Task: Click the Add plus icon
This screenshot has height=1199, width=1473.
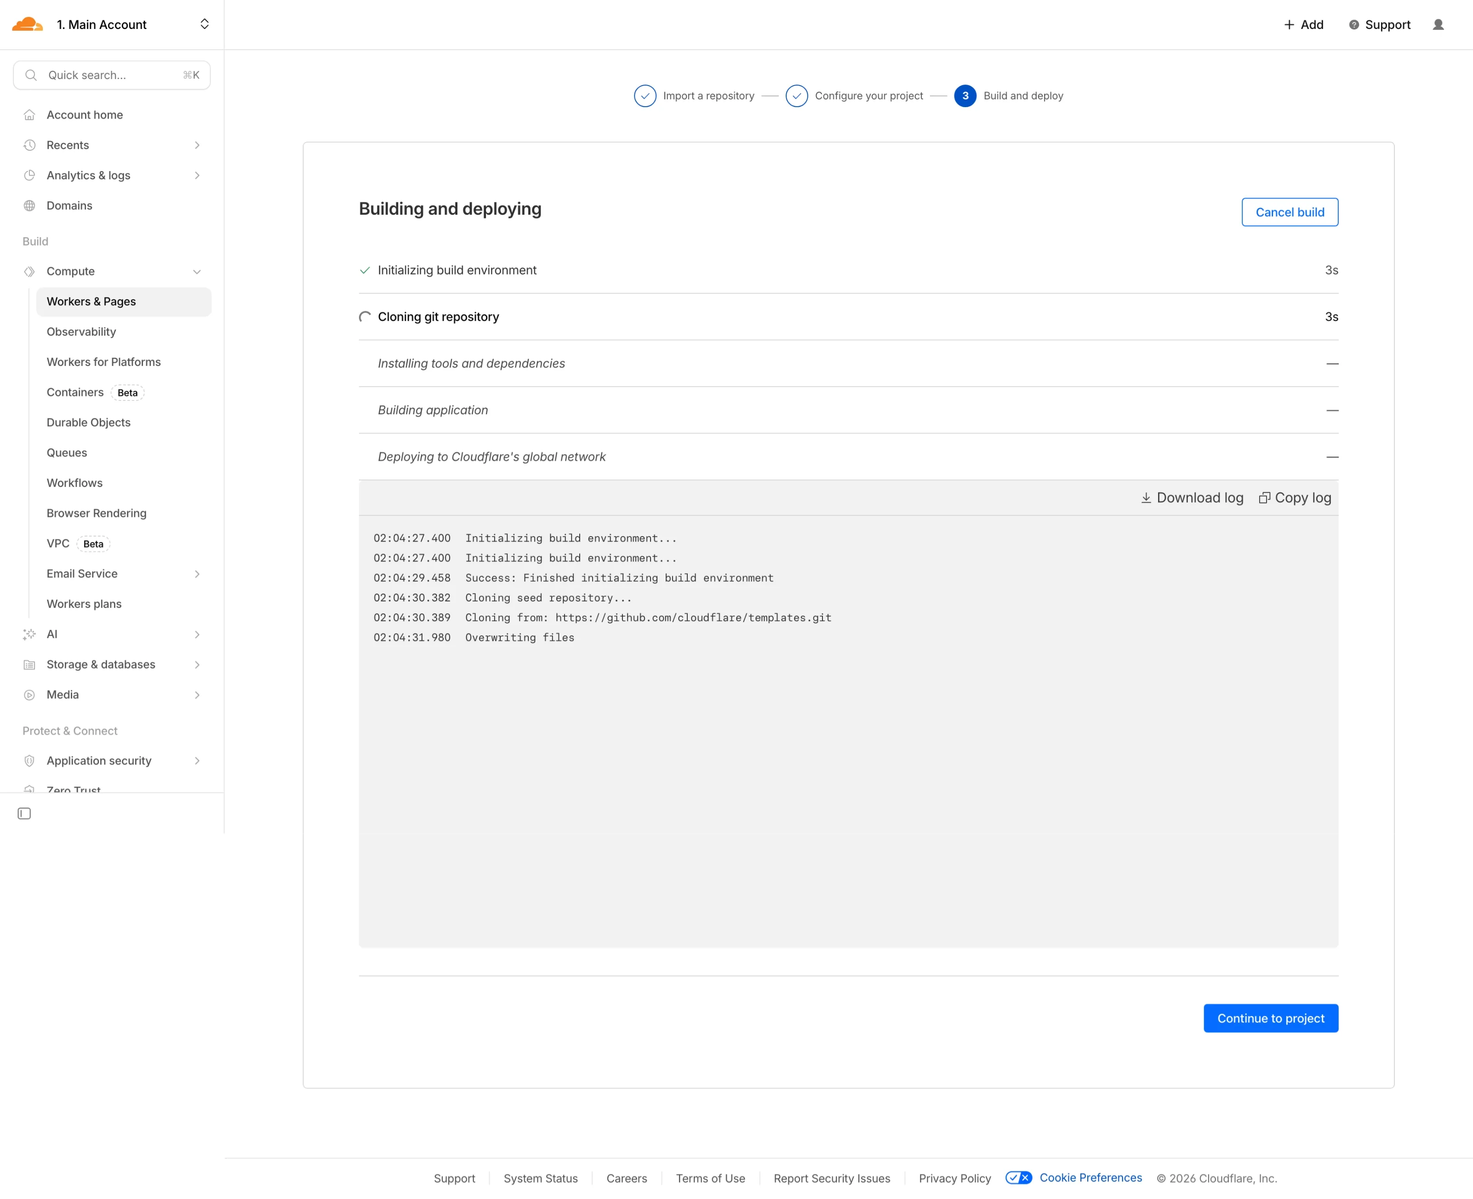Action: [x=1289, y=25]
